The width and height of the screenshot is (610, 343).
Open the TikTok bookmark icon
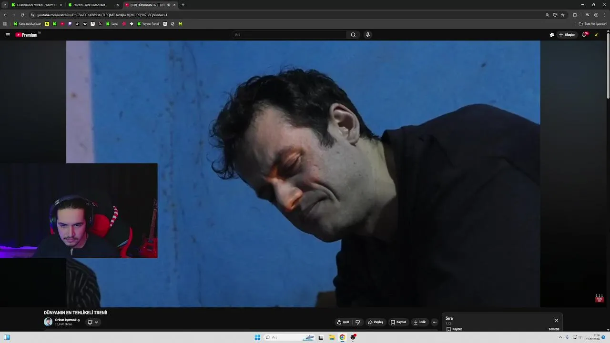coord(78,24)
